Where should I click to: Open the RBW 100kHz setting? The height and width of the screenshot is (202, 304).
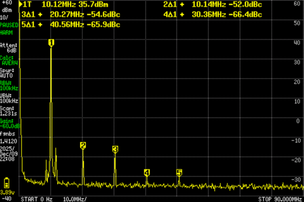click(9, 86)
